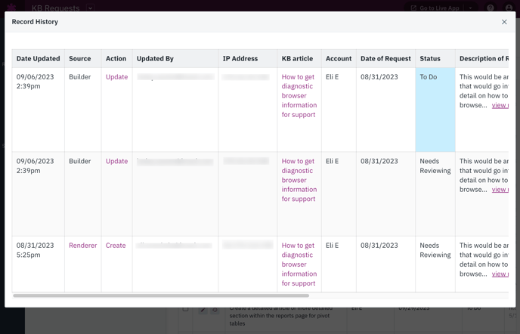Click Renderer source link
Screen dimensions: 520x334
coord(83,246)
